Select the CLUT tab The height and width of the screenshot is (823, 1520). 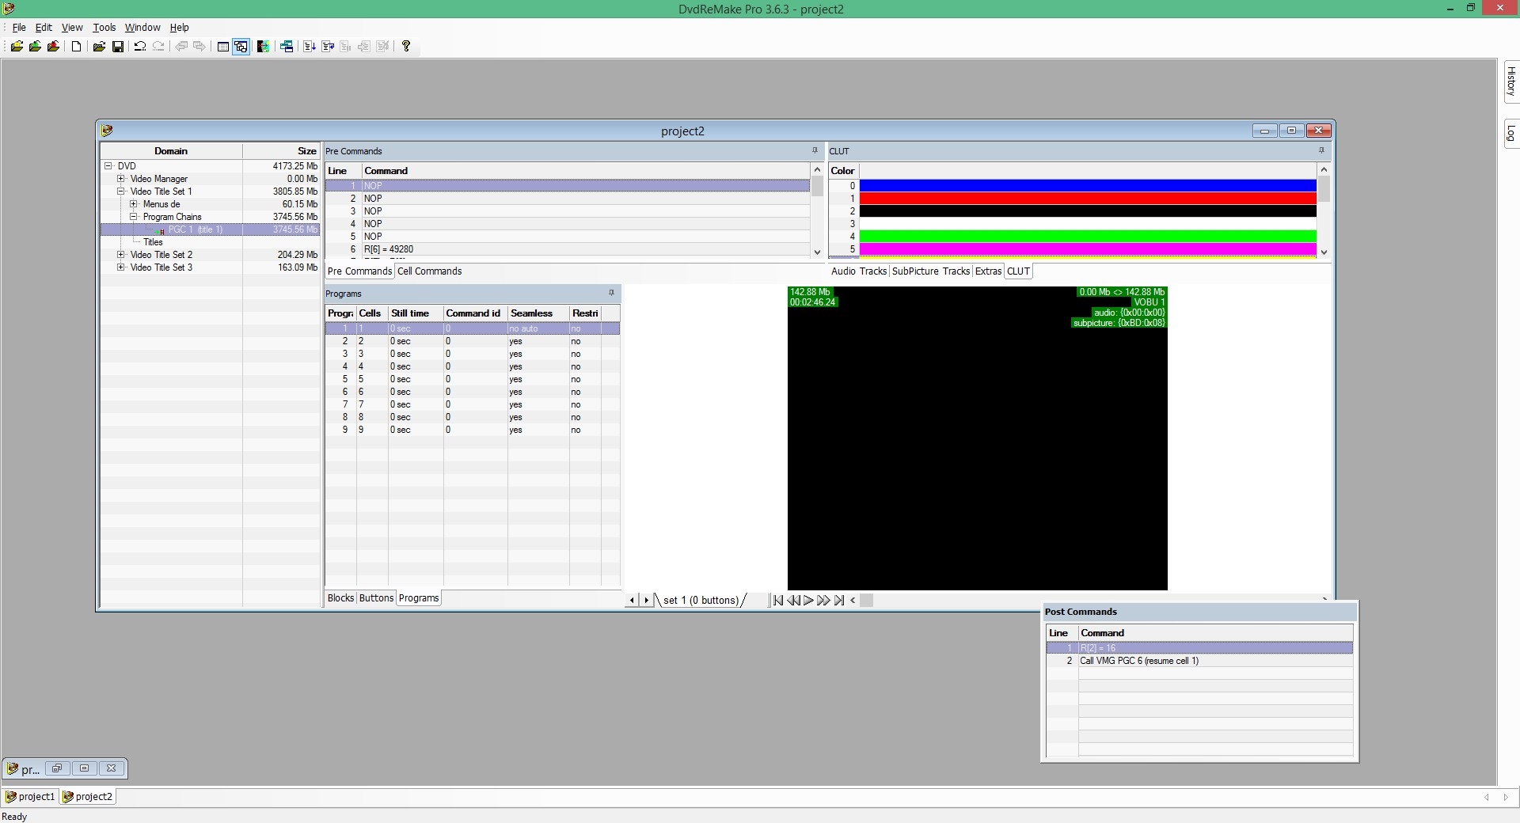tap(1018, 271)
